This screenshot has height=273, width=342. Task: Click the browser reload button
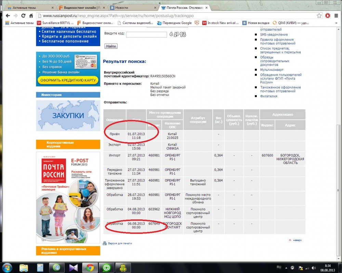point(23,16)
